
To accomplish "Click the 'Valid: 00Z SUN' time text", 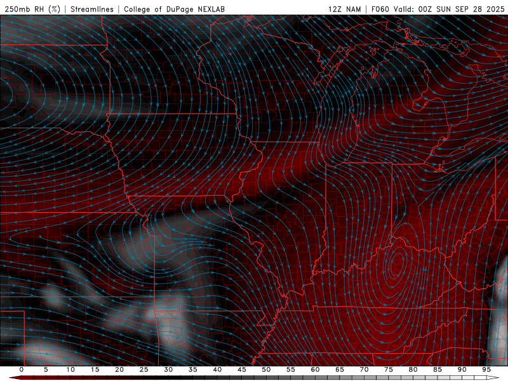I will (422, 9).
